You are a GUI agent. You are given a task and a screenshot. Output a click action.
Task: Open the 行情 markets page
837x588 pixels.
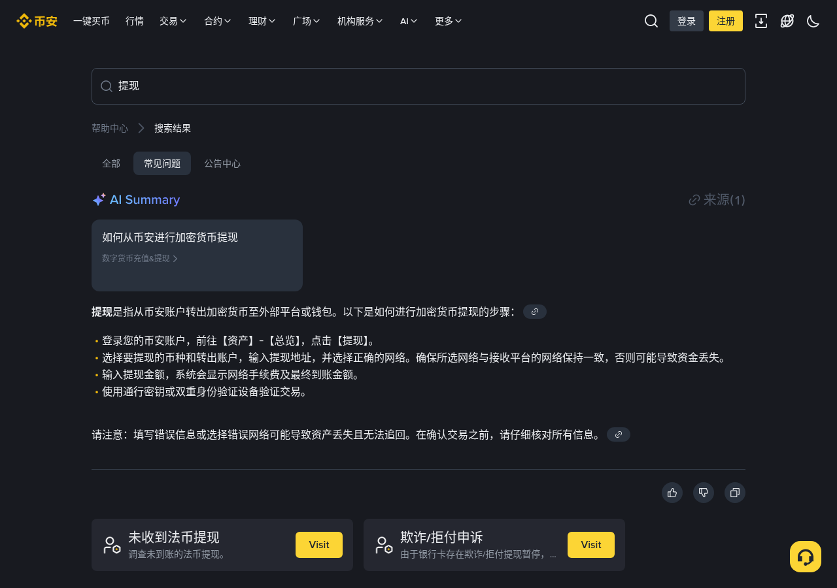(x=135, y=21)
